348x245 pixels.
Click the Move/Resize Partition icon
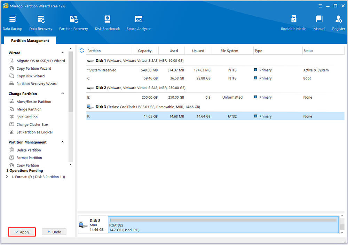[11, 101]
